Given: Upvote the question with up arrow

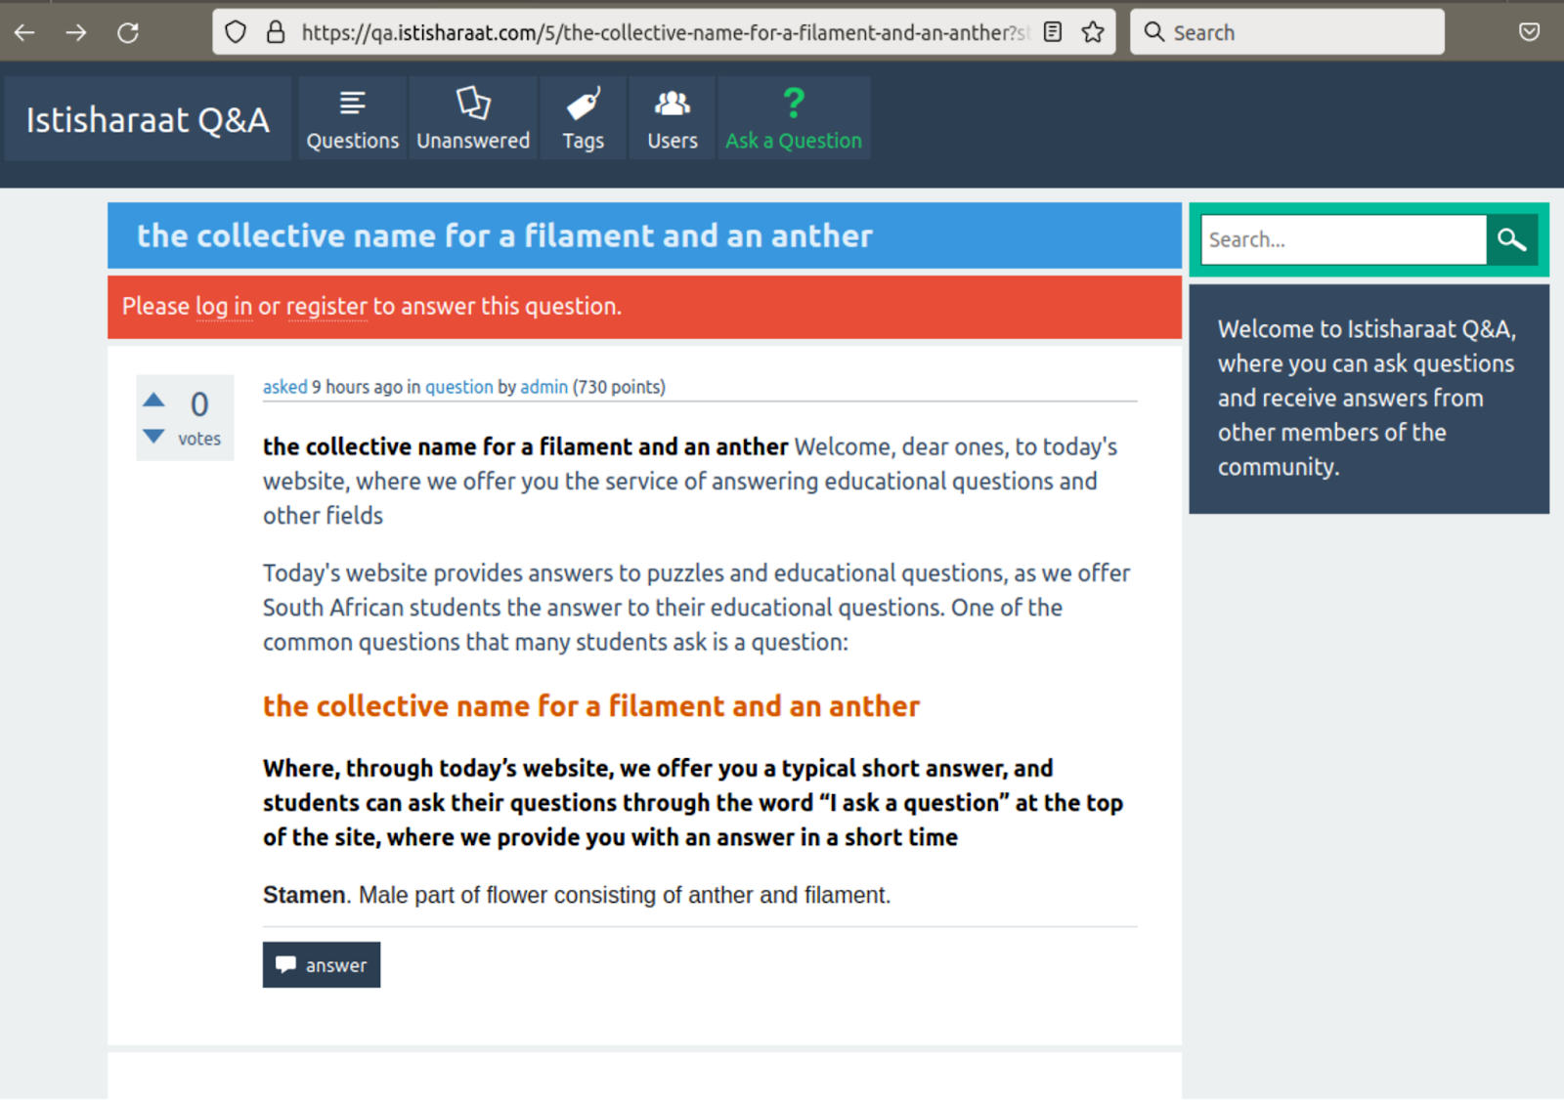Looking at the screenshot, I should 154,400.
